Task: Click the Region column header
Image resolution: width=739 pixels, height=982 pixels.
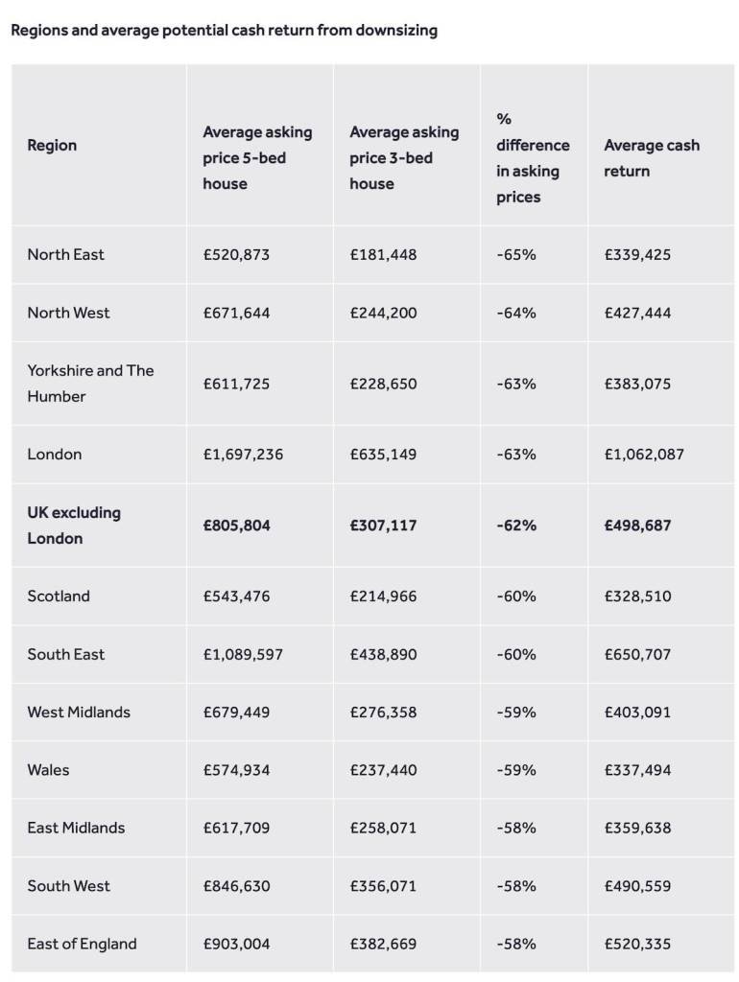Action: tap(52, 146)
